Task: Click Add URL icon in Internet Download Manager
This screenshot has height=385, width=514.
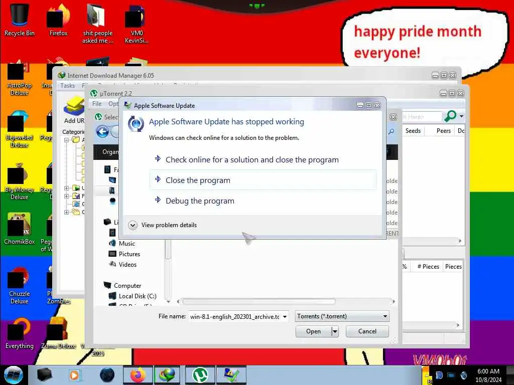Action: (74, 110)
